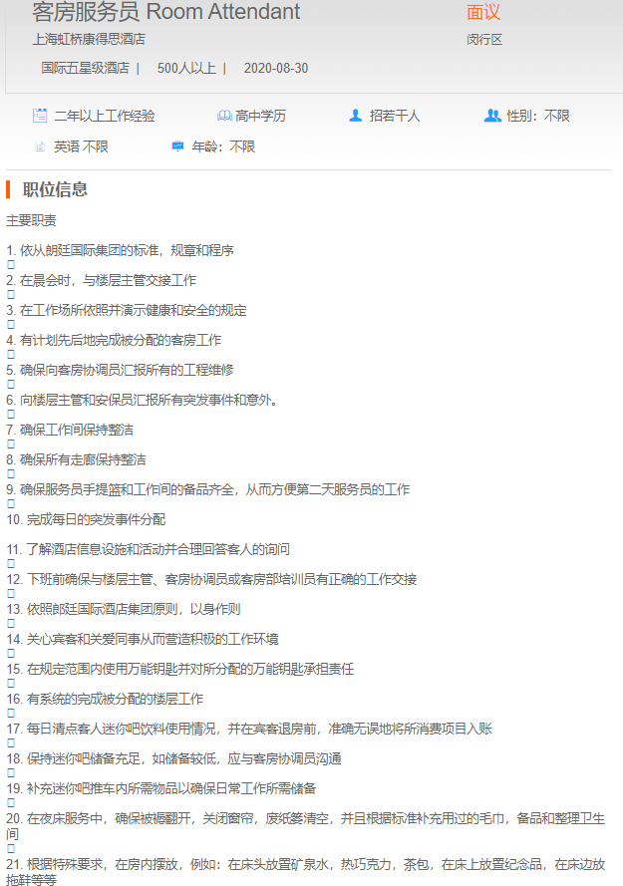The height and width of the screenshot is (886, 623).
Task: Click the orange bar beside 职位信息
Action: [8, 189]
